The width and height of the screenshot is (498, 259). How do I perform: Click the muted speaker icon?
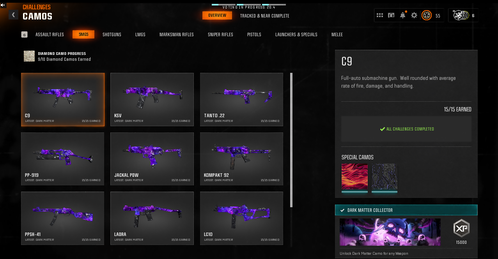[3, 4]
